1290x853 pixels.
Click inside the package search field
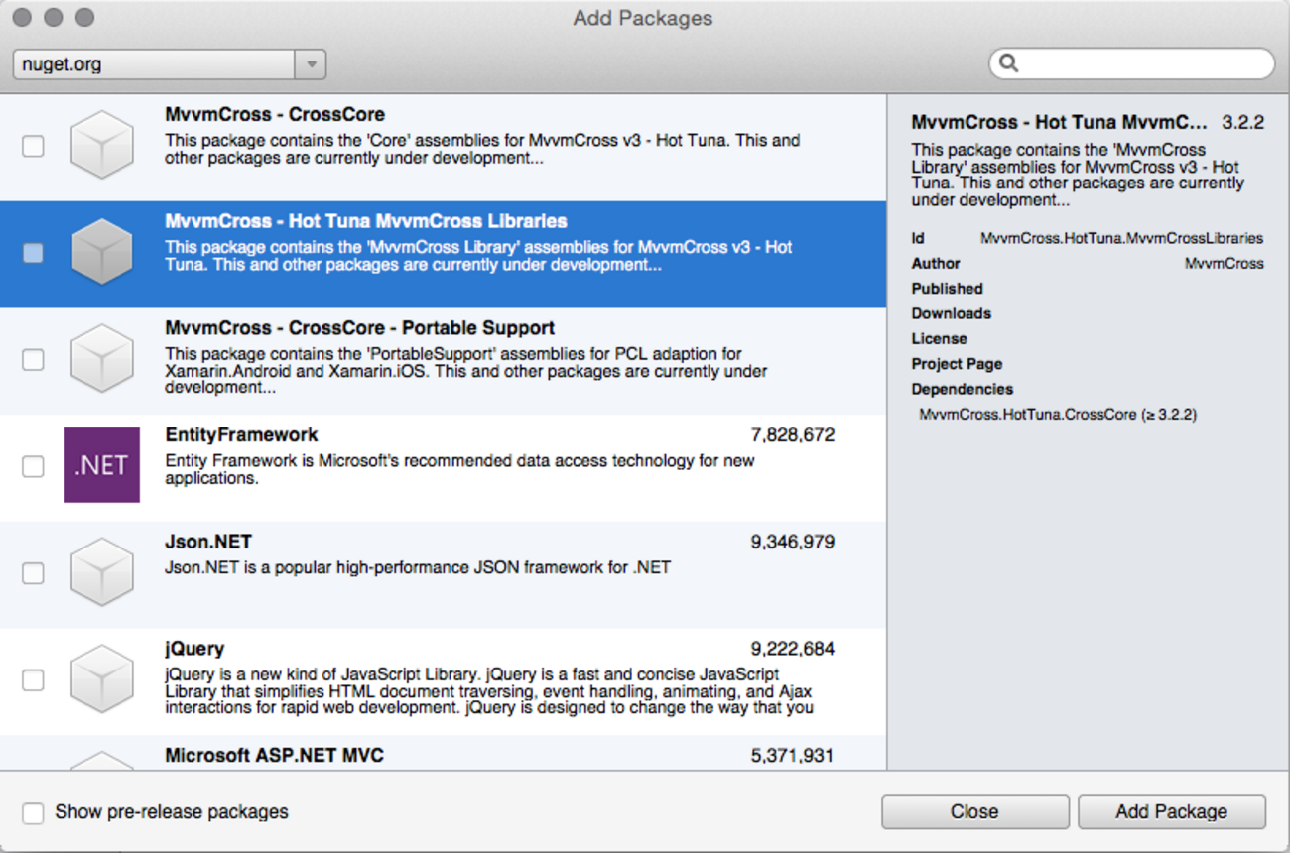[1143, 63]
